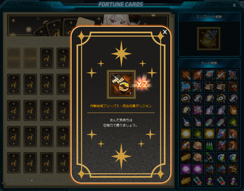Screen dimensions: 244x191
Task: Click the syringe reward icon
Action: click(221, 74)
